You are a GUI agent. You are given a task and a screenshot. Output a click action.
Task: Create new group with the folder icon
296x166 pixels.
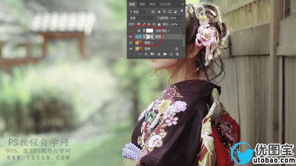165,54
